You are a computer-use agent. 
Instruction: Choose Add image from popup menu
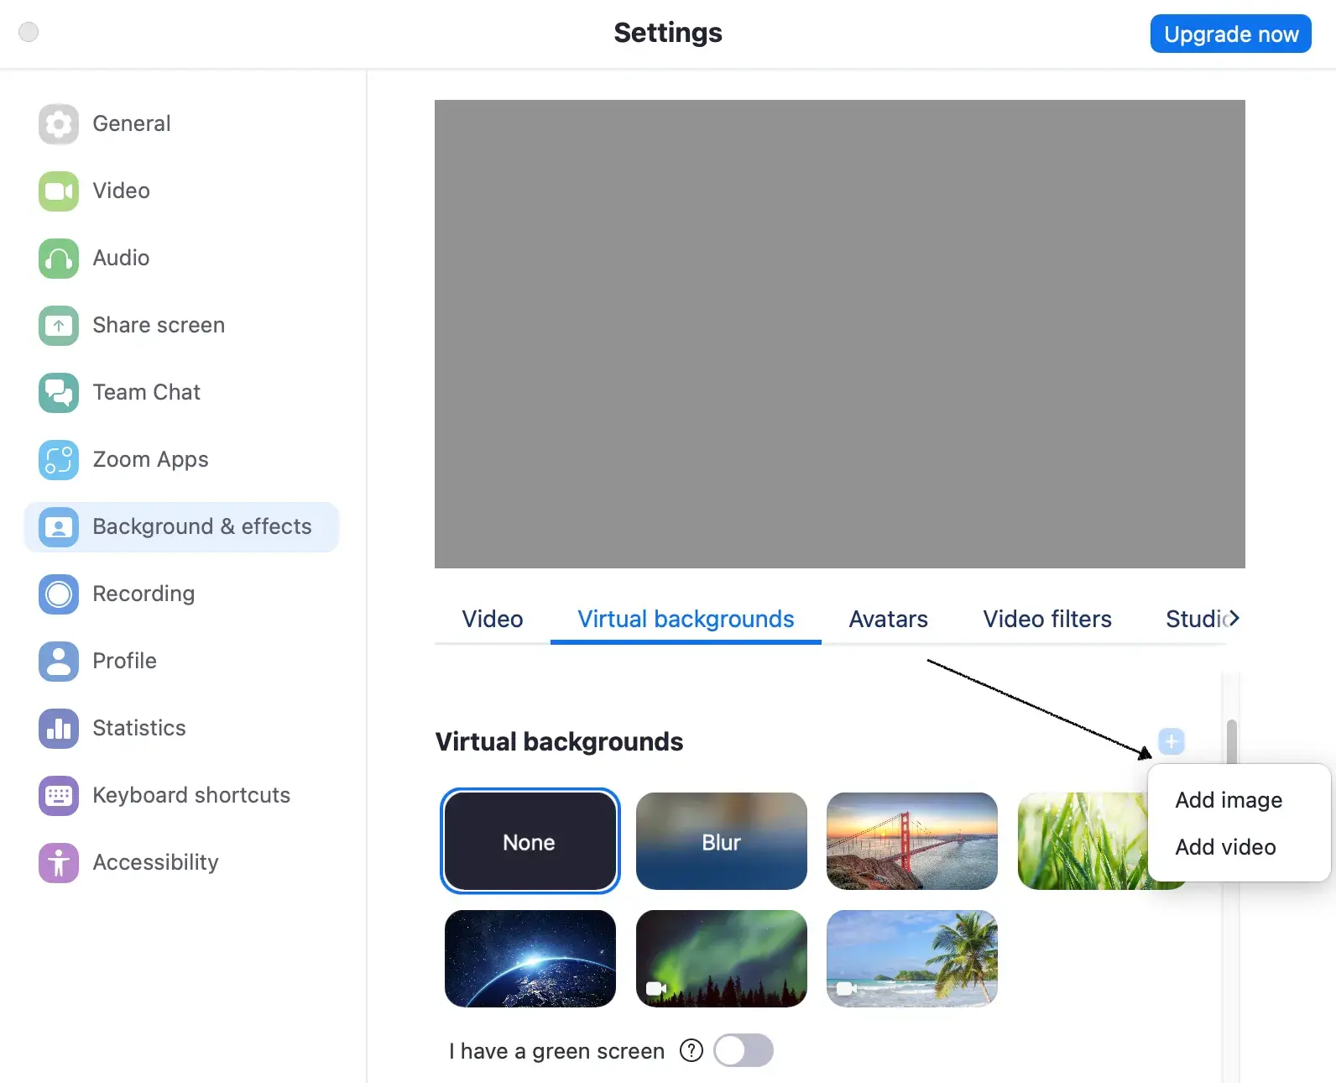(x=1229, y=800)
